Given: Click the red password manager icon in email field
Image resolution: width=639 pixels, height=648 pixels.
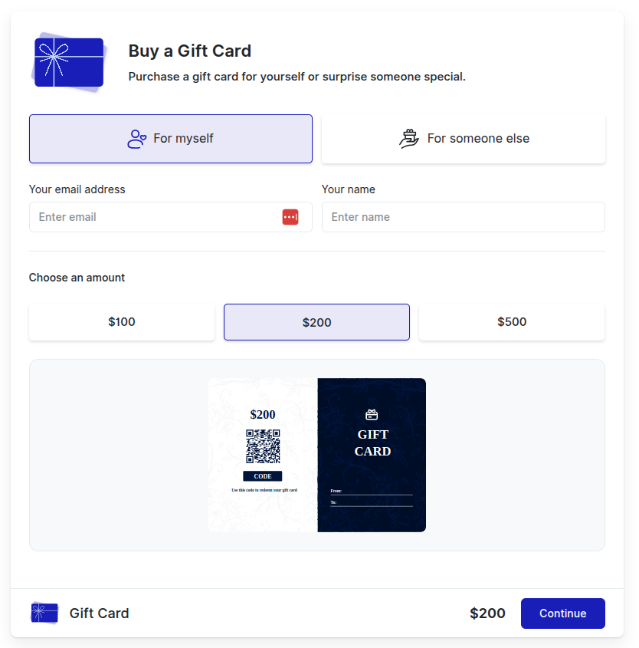Looking at the screenshot, I should tap(290, 217).
